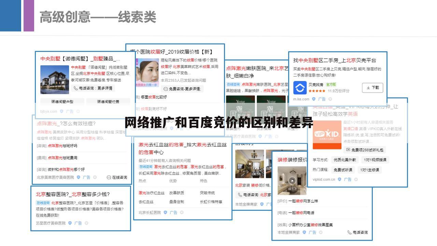Click 电话咨询 in the 装修报价 card footer
This screenshot has width=437, height=246.
(357, 232)
